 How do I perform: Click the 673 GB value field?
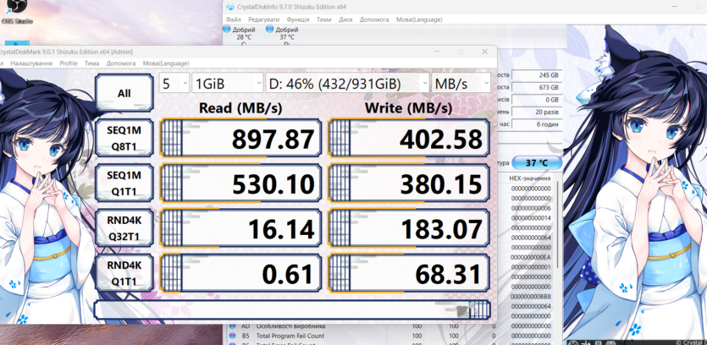point(537,87)
